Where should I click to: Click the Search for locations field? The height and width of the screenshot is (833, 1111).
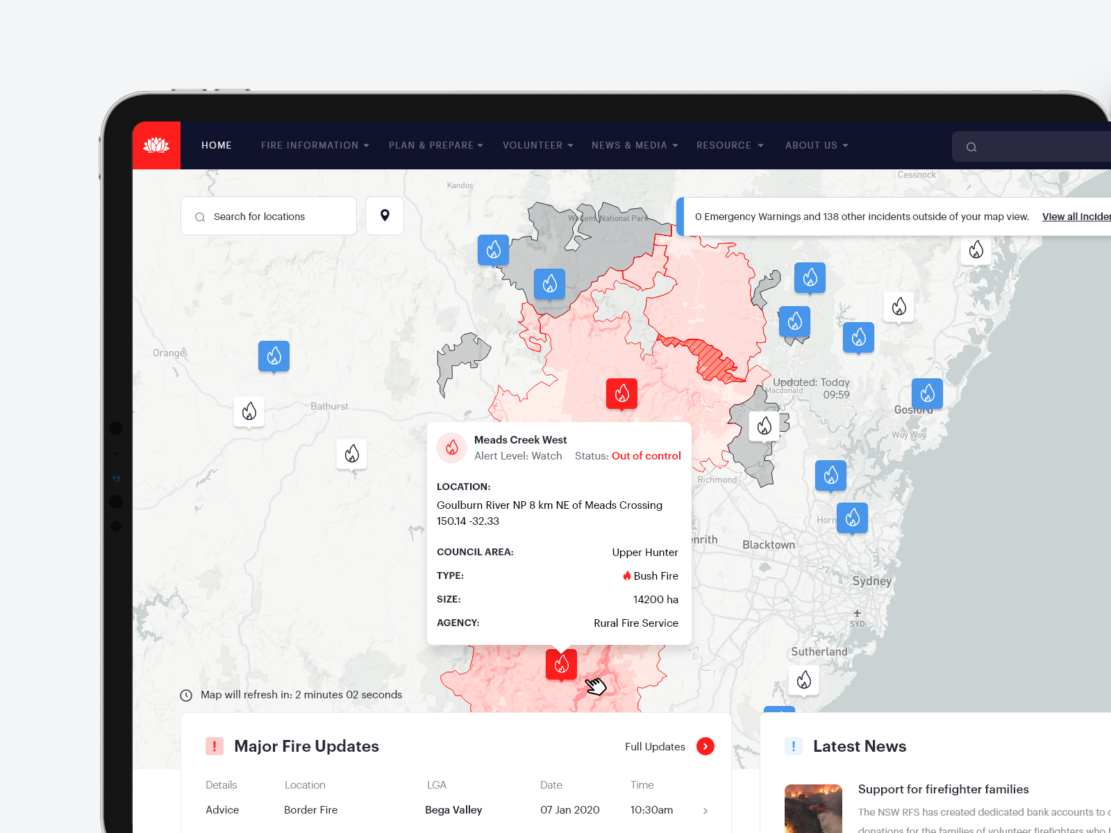click(269, 216)
